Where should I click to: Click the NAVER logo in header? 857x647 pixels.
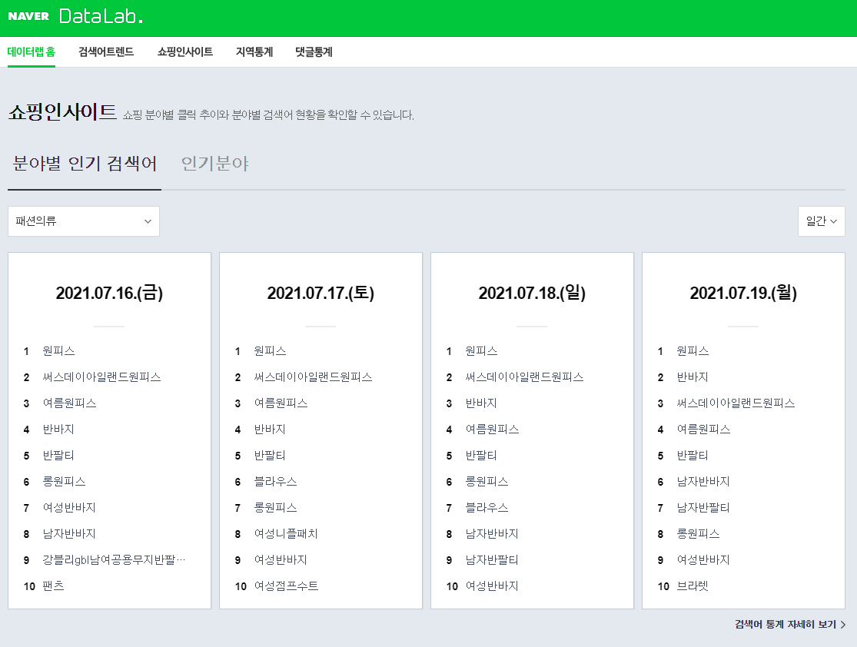[28, 16]
